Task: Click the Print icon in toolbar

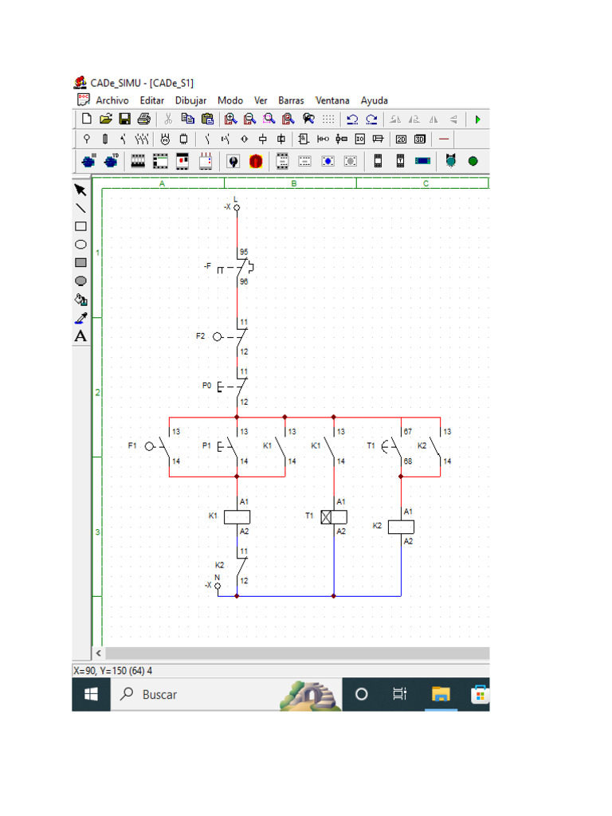Action: [143, 120]
